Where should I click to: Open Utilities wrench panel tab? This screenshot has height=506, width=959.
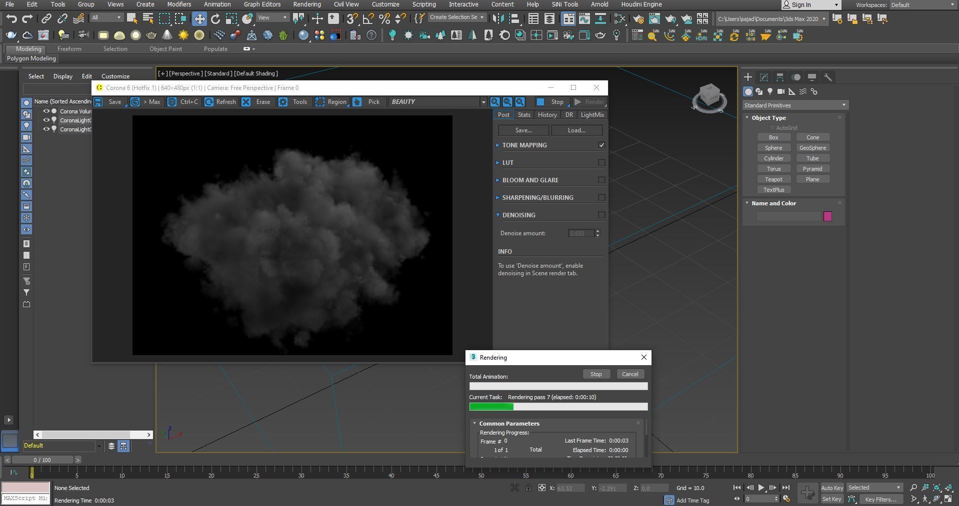[x=828, y=77]
